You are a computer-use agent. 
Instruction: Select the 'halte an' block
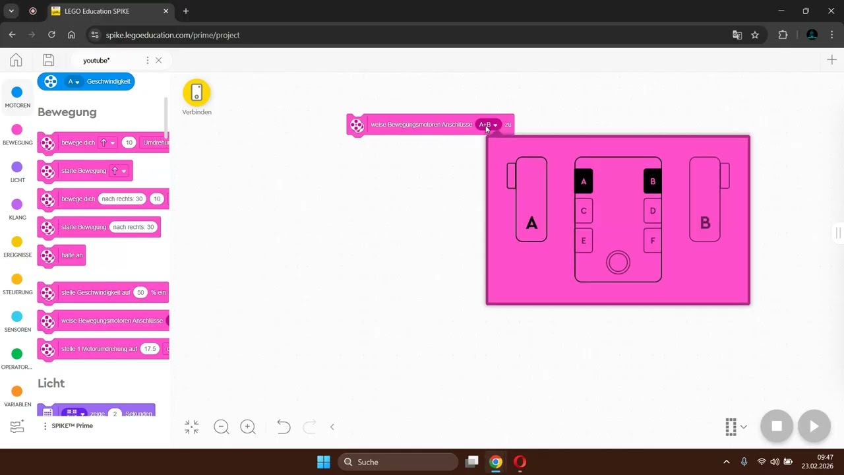click(62, 255)
